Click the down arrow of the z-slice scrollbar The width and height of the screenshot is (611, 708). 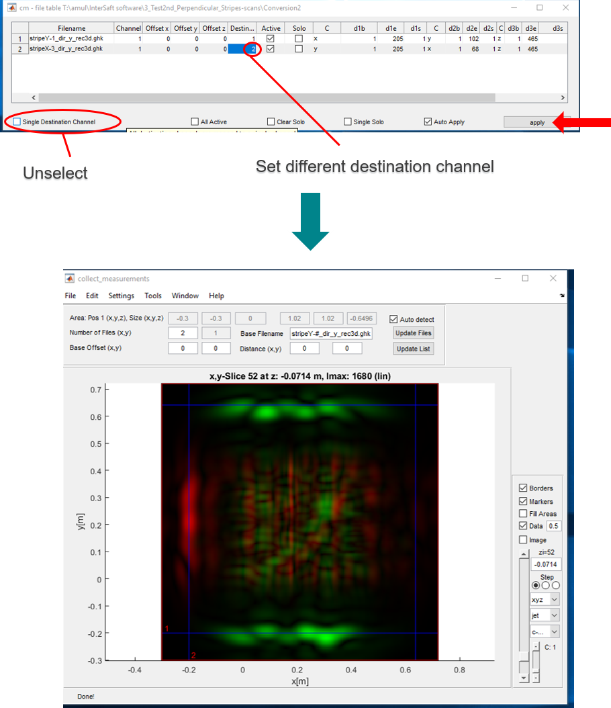[x=524, y=678]
